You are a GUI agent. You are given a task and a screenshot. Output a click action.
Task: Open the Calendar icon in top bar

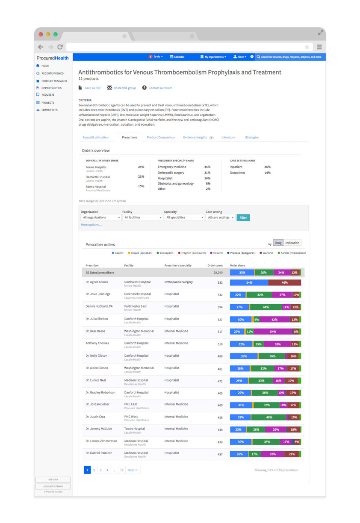point(171,57)
